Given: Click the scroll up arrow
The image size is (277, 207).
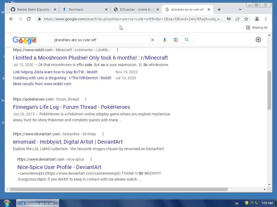Looking at the screenshot, I should [x=269, y=35].
